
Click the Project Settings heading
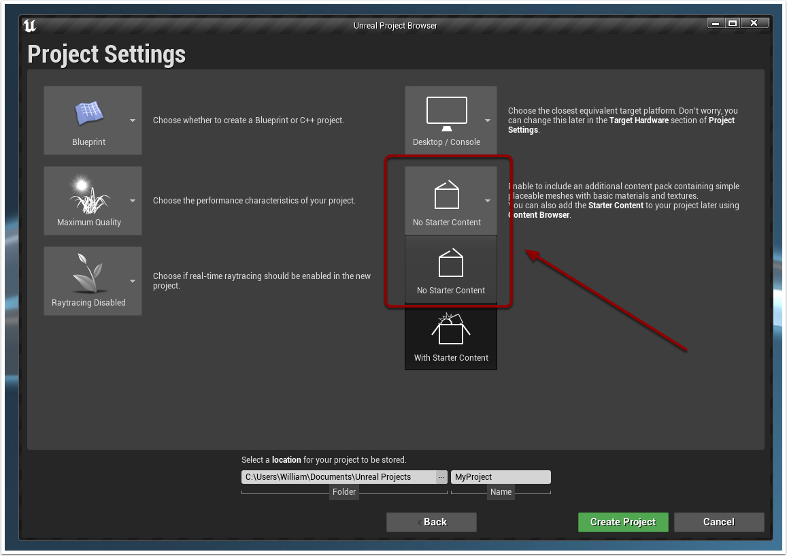(x=106, y=54)
